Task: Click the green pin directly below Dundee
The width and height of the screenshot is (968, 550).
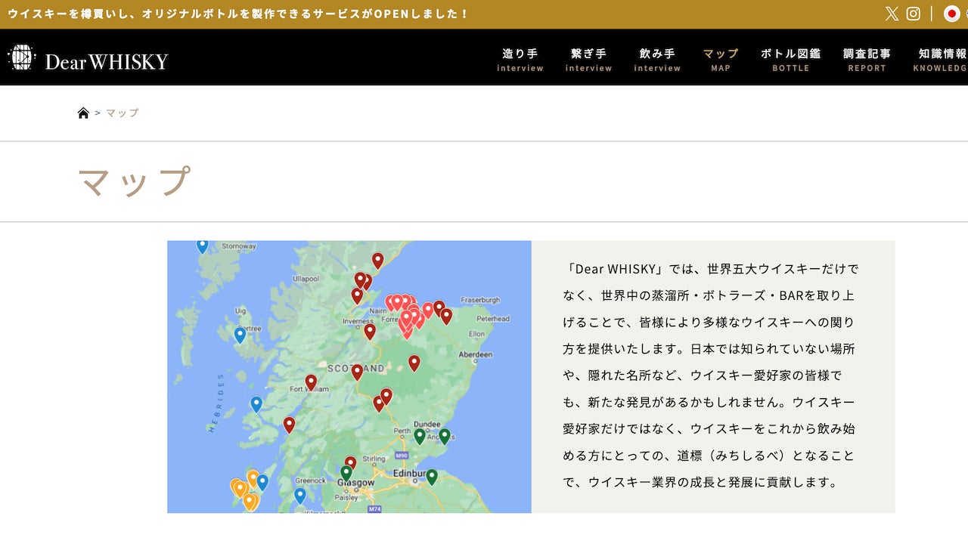Action: (420, 436)
